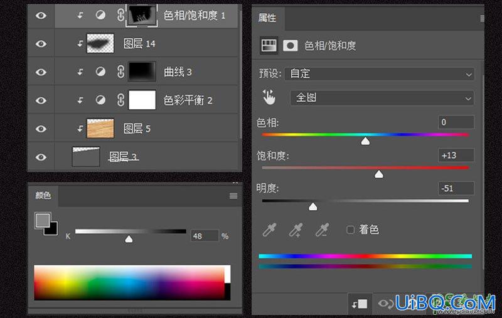
Task: Click the clipping arrow on 图层 5
Action: coord(80,129)
